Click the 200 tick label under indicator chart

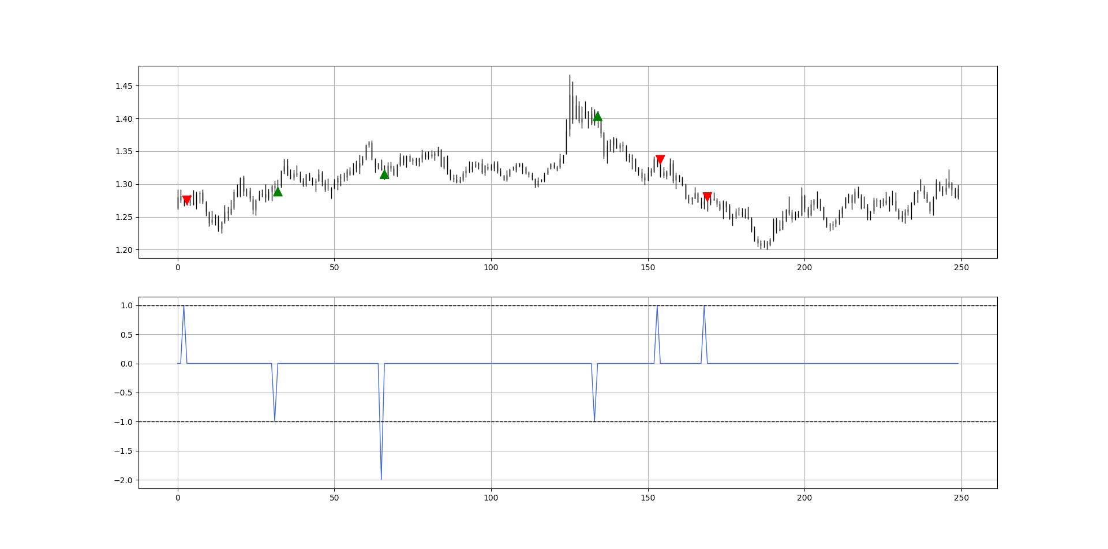point(804,498)
